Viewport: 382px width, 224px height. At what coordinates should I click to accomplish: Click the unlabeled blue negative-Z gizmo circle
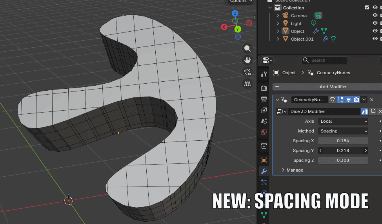click(x=238, y=37)
